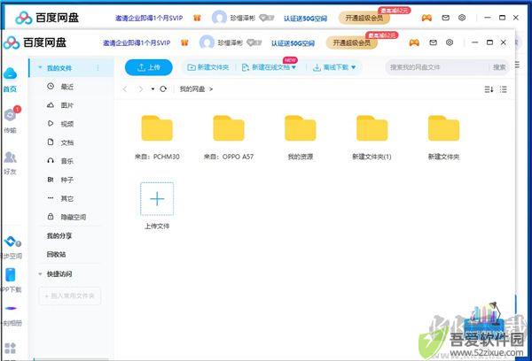Select 音乐 category in the file tree

[66, 161]
